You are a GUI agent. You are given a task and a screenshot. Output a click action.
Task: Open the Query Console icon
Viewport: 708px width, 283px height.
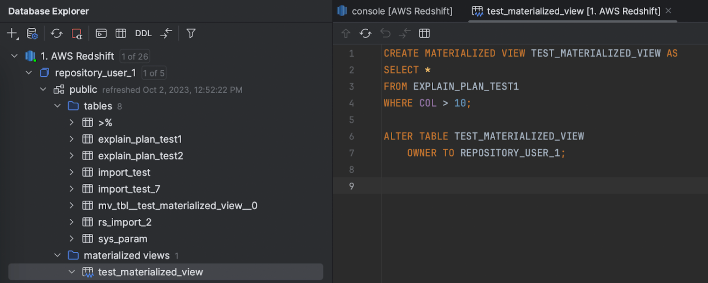101,33
